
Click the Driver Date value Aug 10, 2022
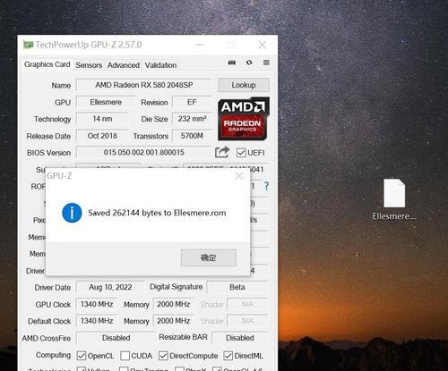pyautogui.click(x=110, y=287)
